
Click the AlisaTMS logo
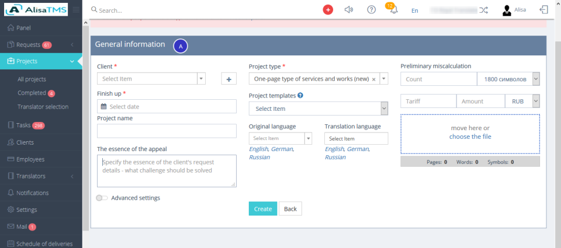(36, 10)
